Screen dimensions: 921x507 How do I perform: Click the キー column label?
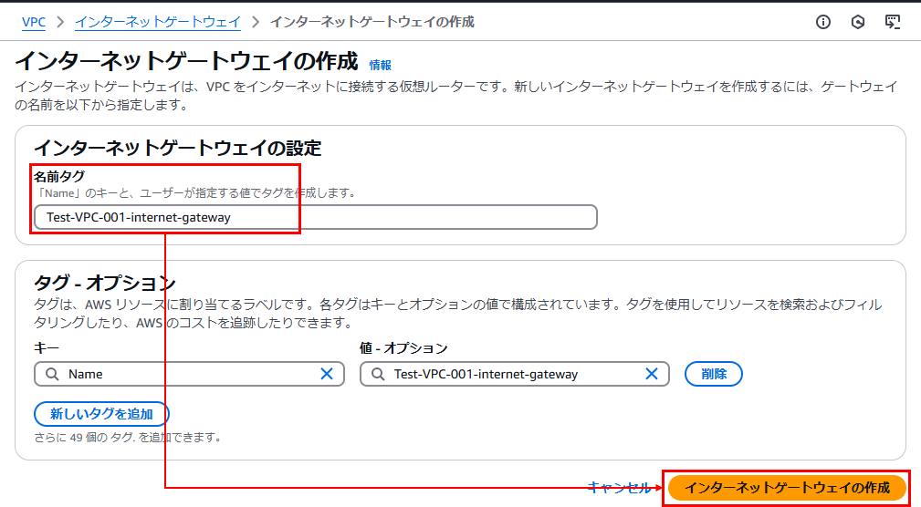point(47,348)
